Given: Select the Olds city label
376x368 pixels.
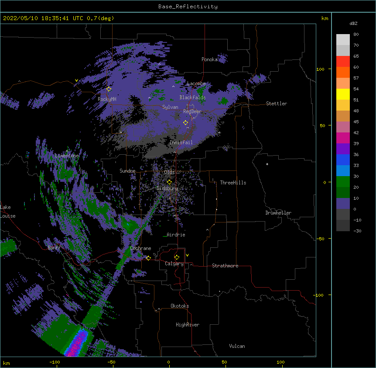Looking at the screenshot, I should pos(169,172).
